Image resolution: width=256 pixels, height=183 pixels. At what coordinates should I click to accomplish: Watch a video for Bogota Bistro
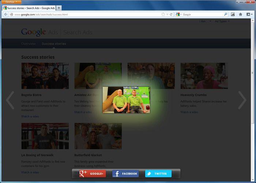[30, 117]
